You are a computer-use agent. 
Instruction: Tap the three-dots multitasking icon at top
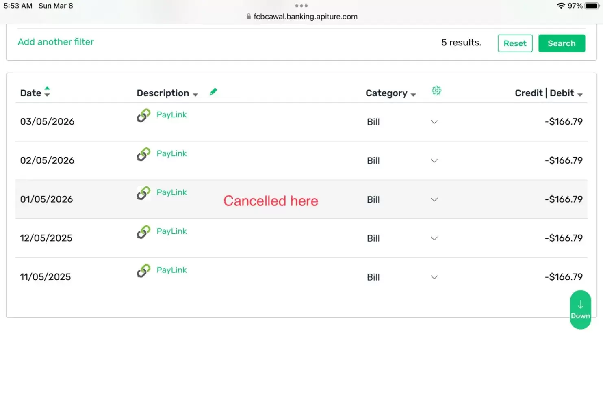coord(301,6)
